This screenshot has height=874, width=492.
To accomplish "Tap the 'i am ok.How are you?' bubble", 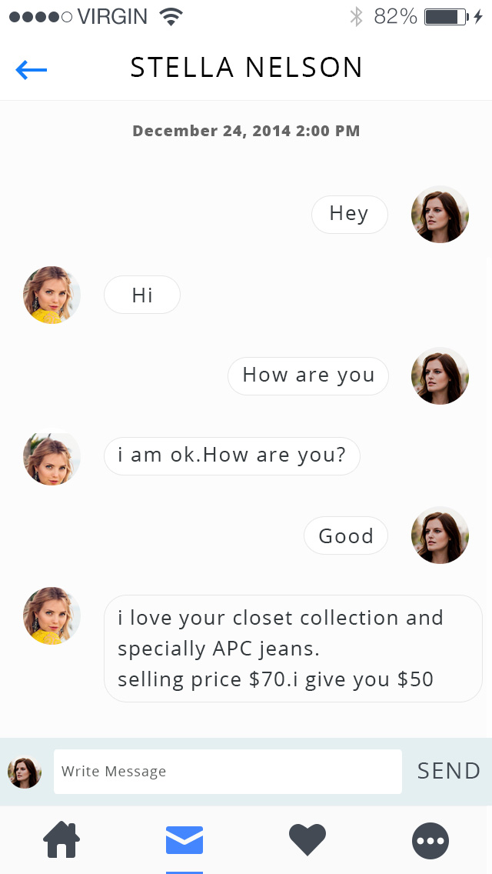I will tap(231, 455).
